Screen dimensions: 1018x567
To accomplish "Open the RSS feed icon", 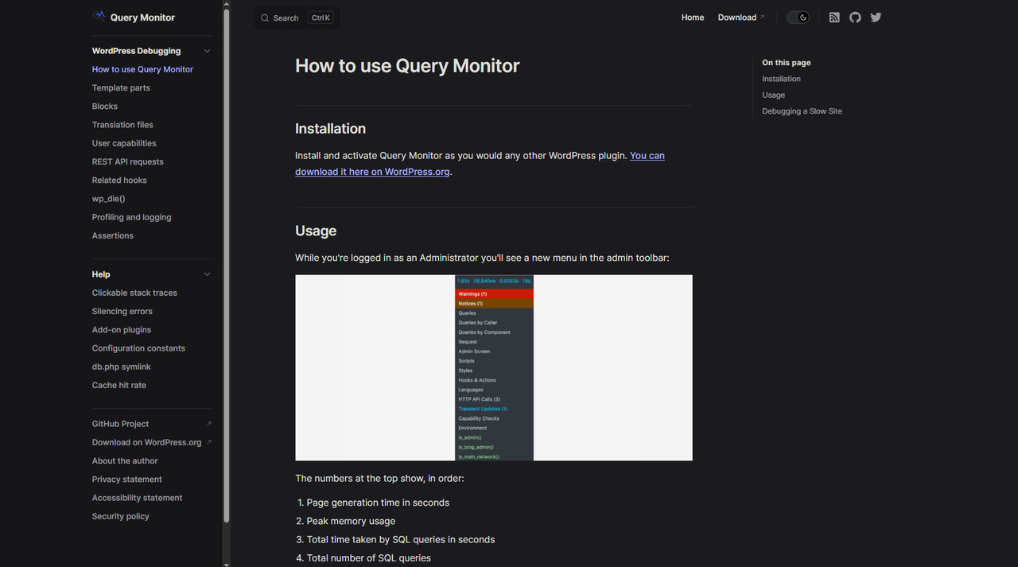I will tap(834, 17).
